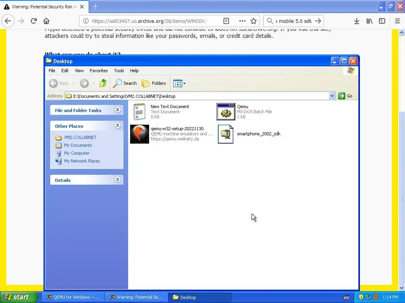
Task: Select the smartphone_2002_sdk file icon
Action: [x=226, y=134]
